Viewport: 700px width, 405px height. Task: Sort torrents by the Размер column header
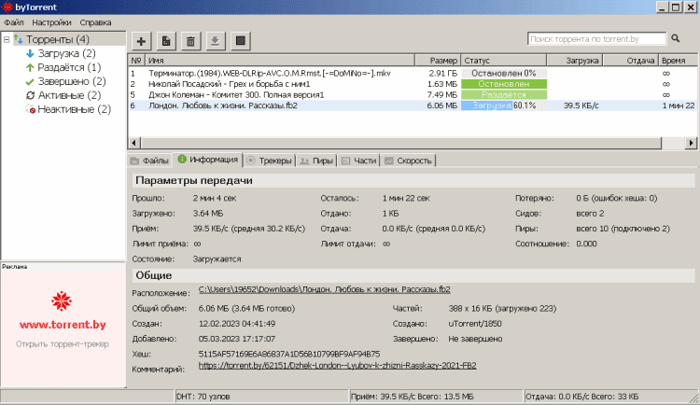click(x=443, y=60)
